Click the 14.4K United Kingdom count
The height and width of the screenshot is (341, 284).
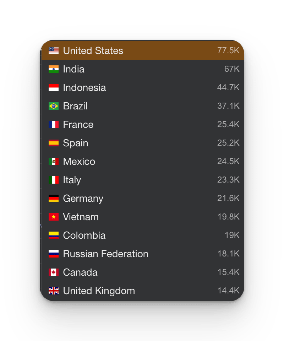[x=229, y=291]
